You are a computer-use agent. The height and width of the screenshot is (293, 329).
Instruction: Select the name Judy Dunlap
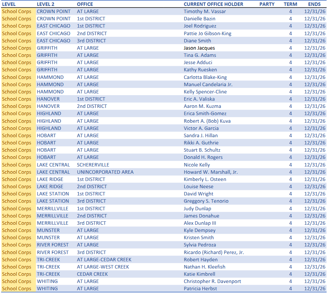point(197,209)
